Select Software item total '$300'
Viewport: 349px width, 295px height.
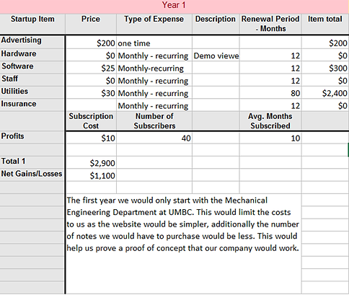pyautogui.click(x=325, y=68)
